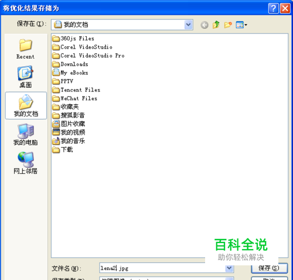293x280 pixels.
Task: Click the Save (保存) button
Action: [269, 268]
